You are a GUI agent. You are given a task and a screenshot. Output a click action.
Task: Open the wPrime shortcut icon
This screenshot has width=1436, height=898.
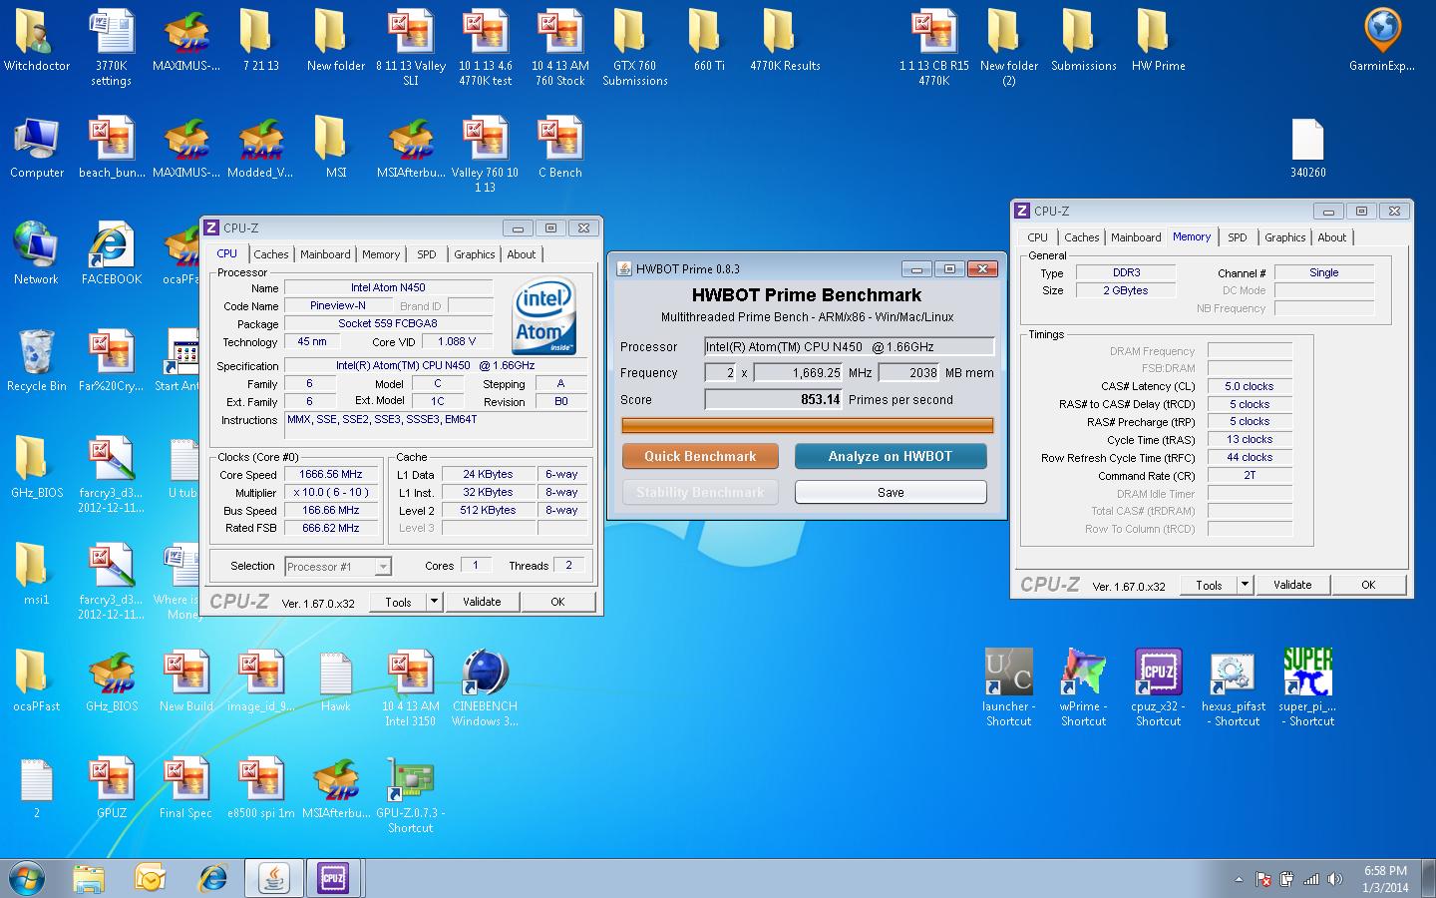pos(1084,687)
